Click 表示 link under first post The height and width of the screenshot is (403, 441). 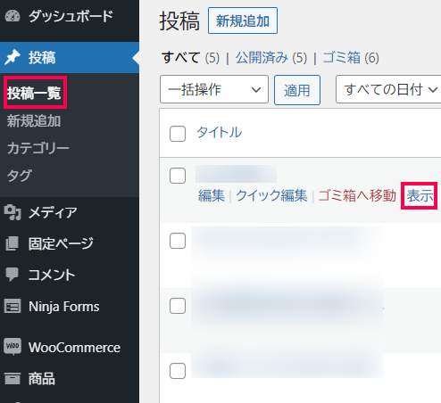420,196
